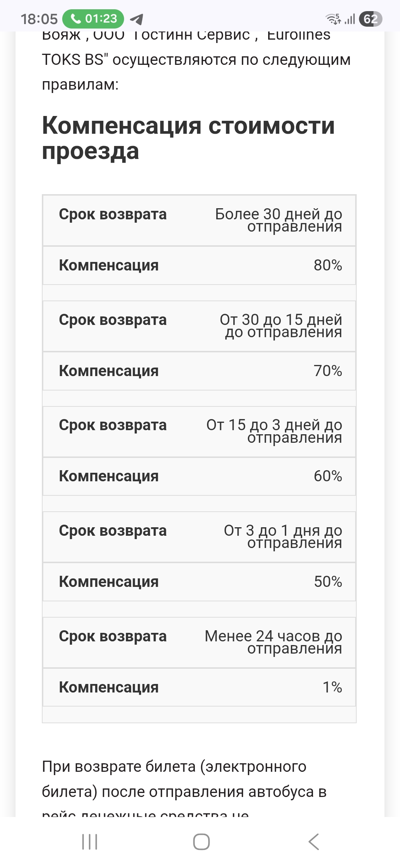Select the "От 15 до 3 дней" cell

click(x=274, y=431)
